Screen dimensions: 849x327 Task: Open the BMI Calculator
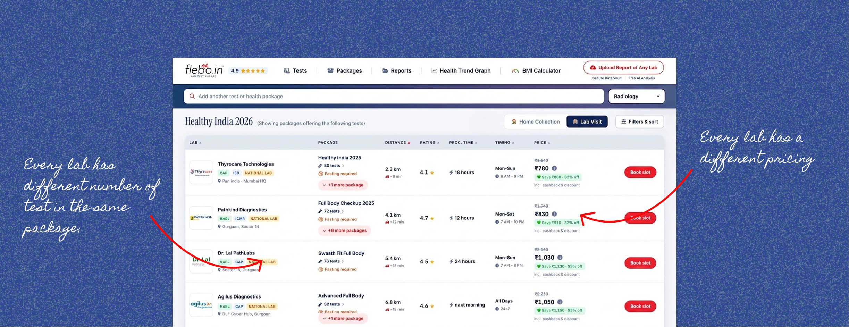pos(536,71)
